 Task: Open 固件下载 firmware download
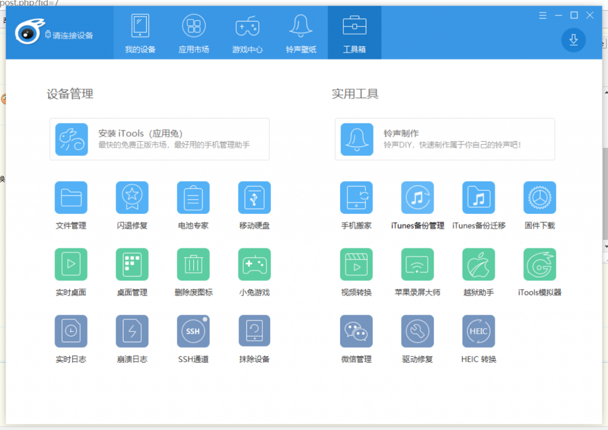click(540, 198)
